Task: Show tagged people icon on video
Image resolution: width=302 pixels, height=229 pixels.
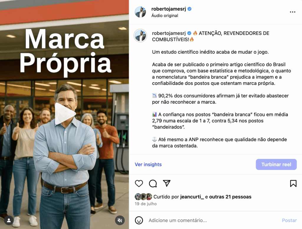Action: tap(9, 220)
